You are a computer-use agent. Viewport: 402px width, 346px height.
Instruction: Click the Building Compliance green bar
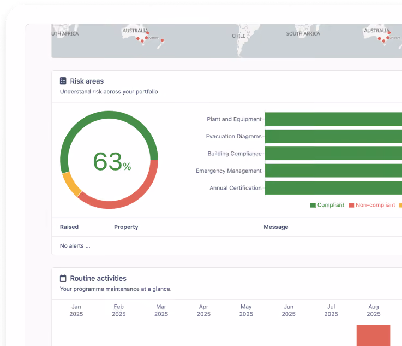click(333, 154)
